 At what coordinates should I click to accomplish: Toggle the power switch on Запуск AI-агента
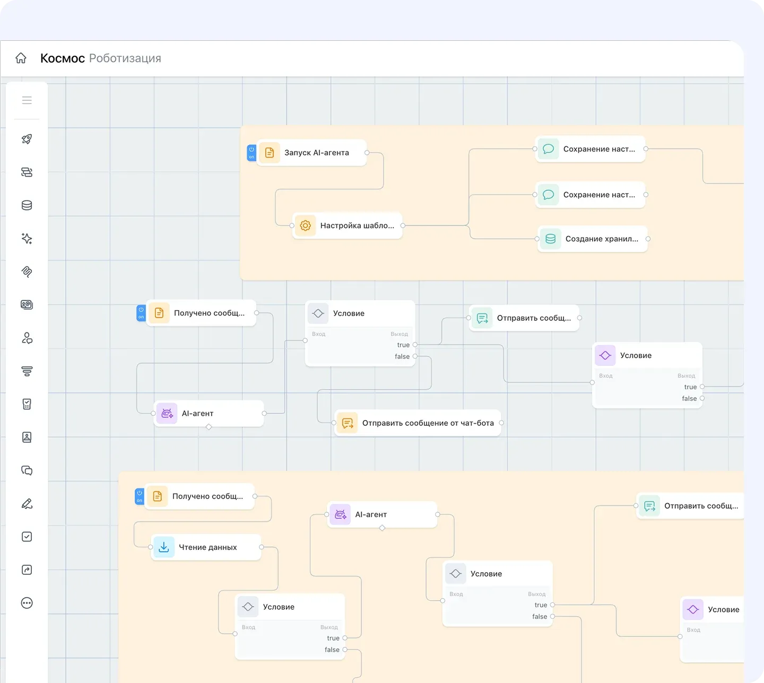tap(251, 153)
